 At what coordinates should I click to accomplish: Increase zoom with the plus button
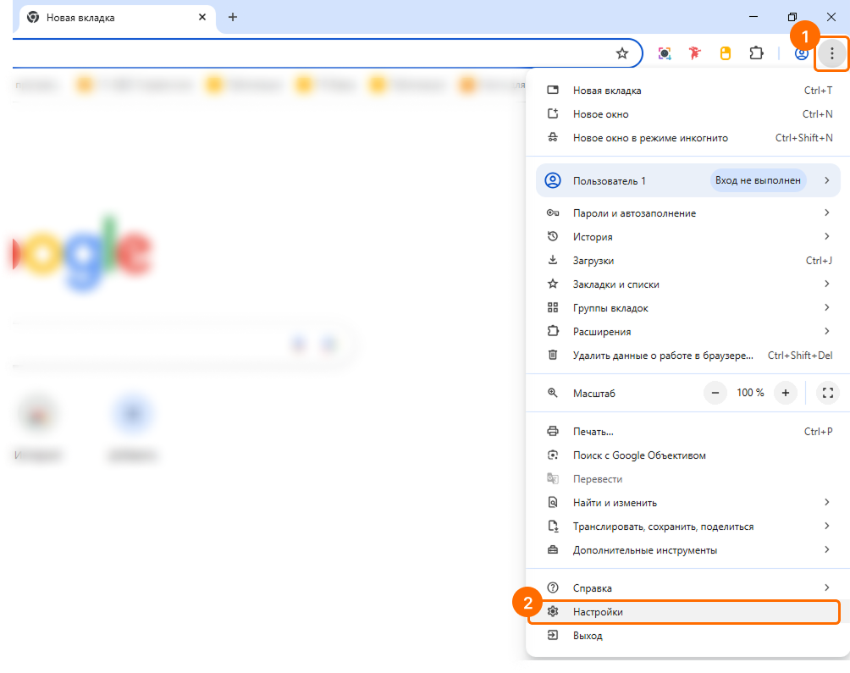786,393
